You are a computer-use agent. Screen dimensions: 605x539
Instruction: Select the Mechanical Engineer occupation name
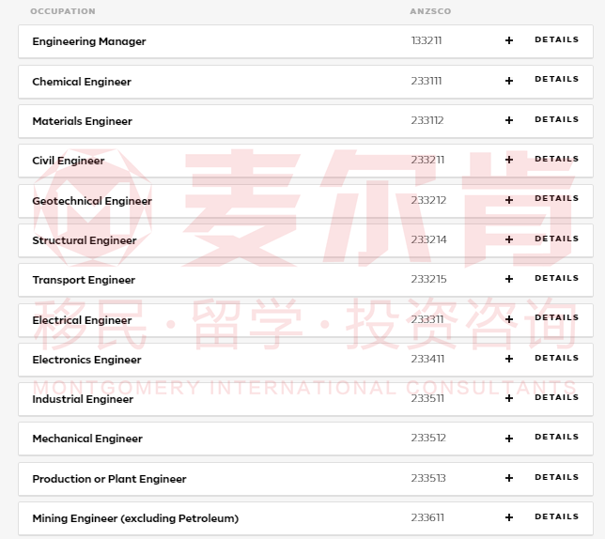coord(87,439)
